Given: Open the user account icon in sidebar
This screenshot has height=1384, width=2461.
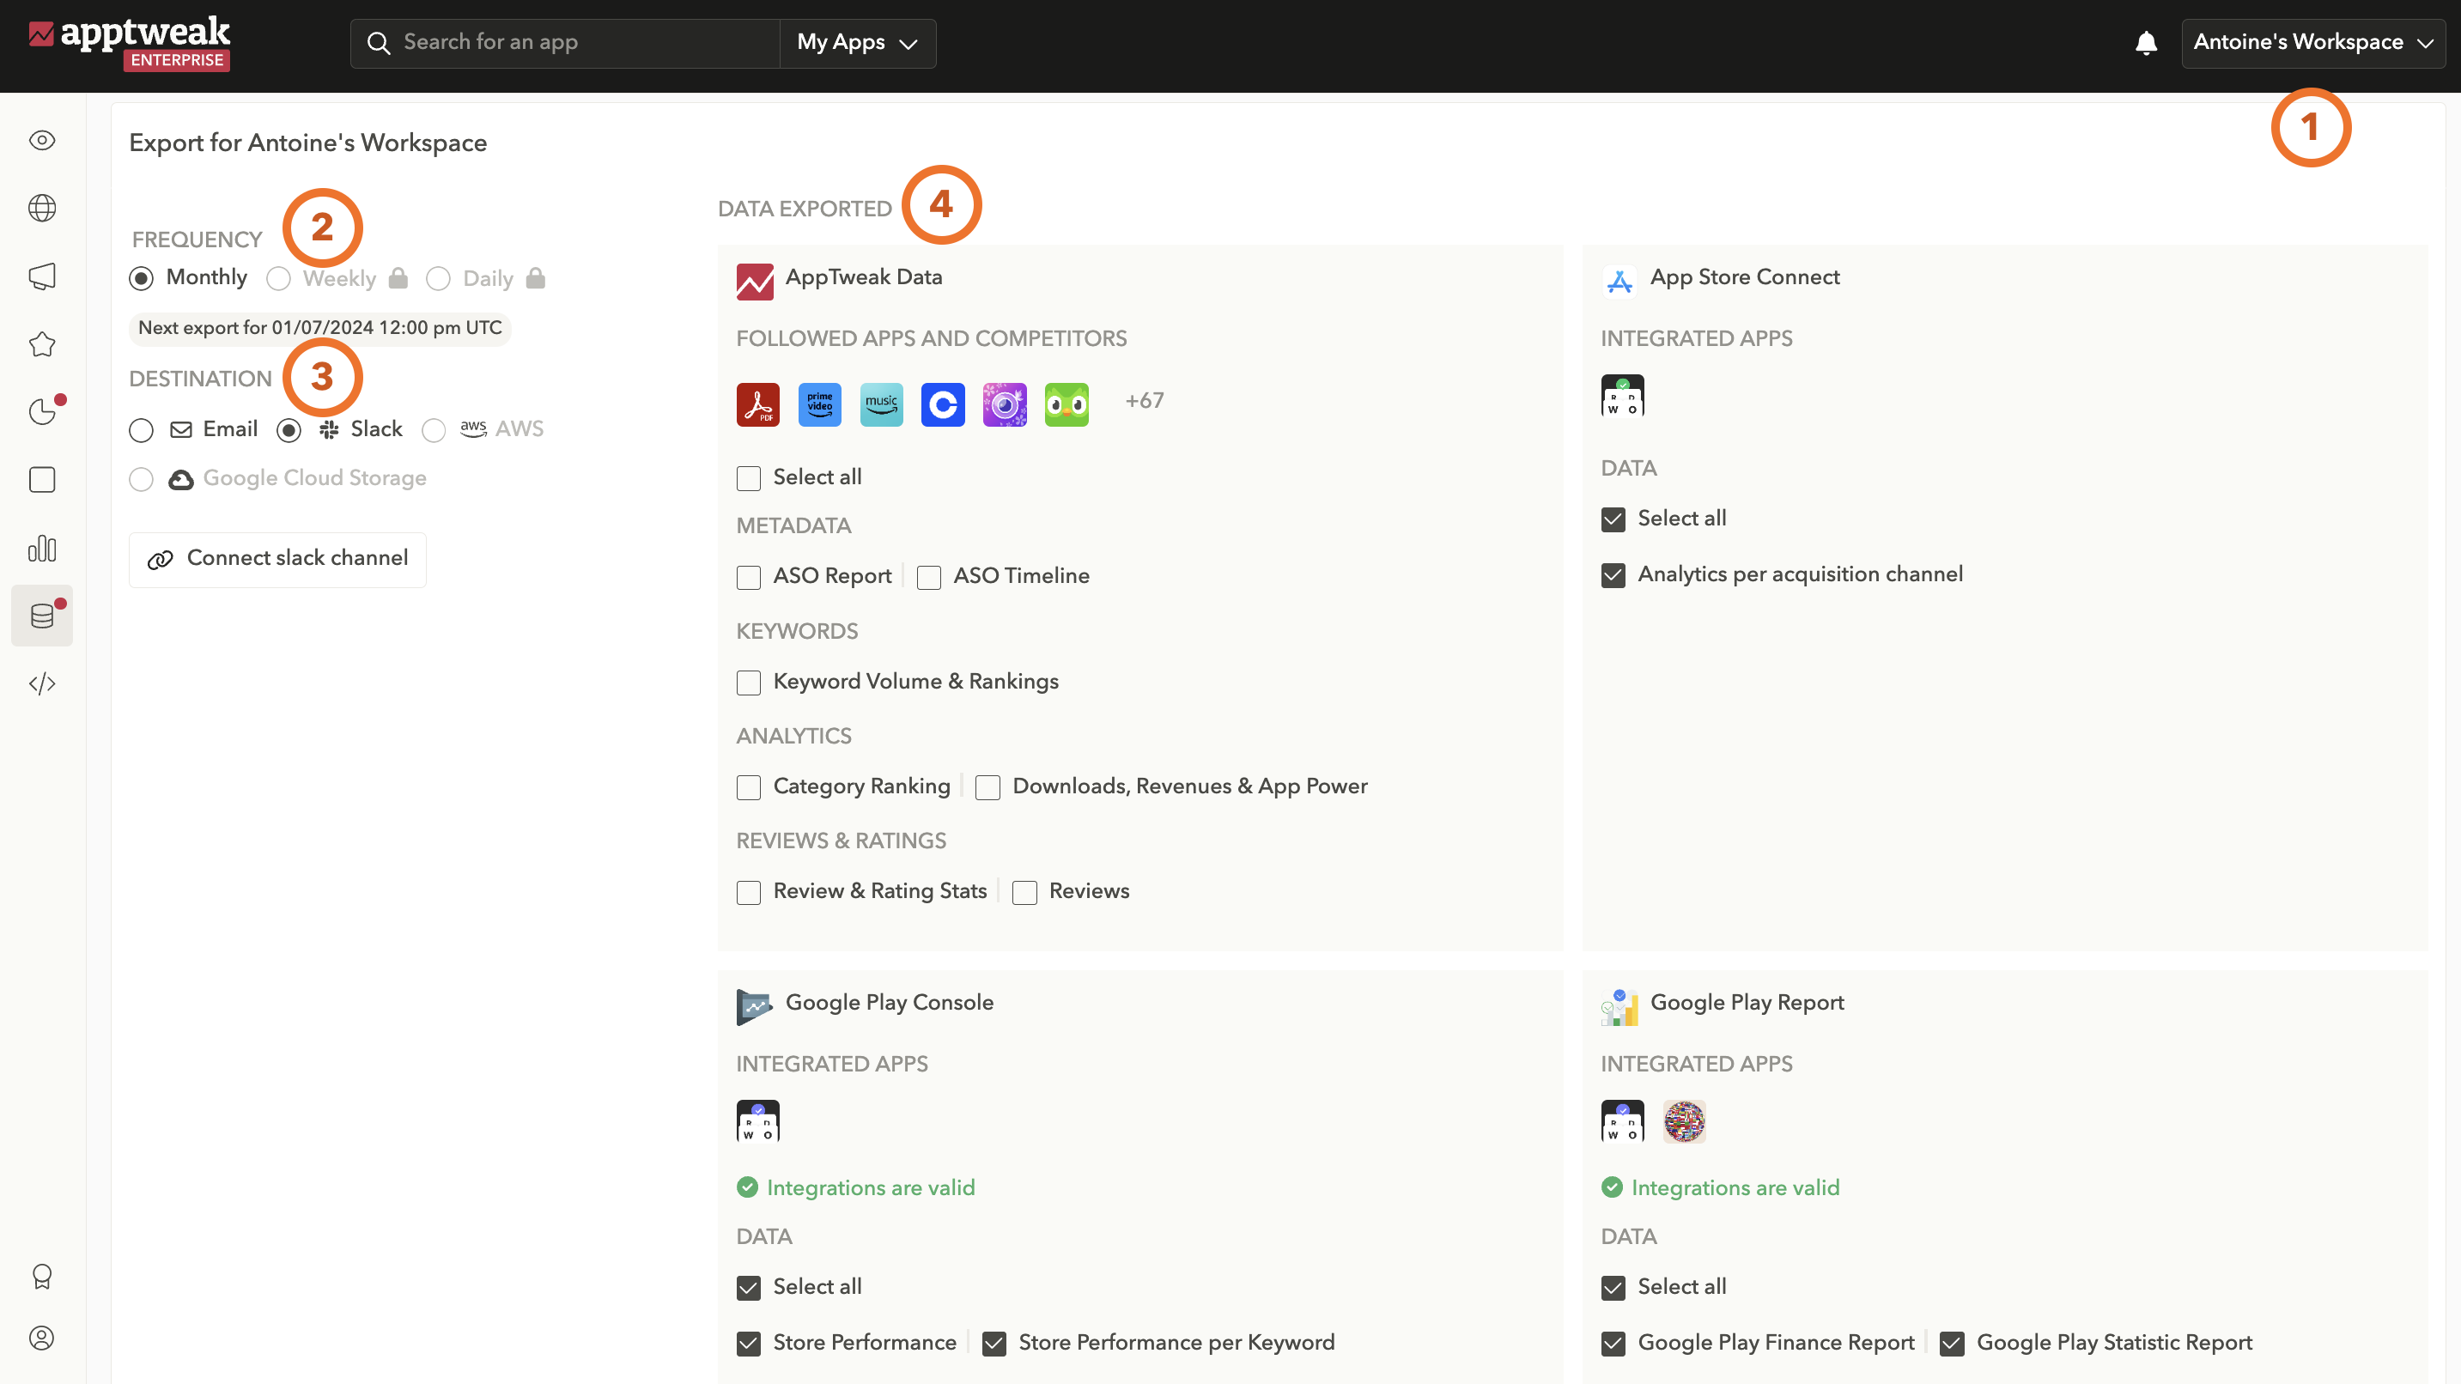Looking at the screenshot, I should click(x=42, y=1338).
